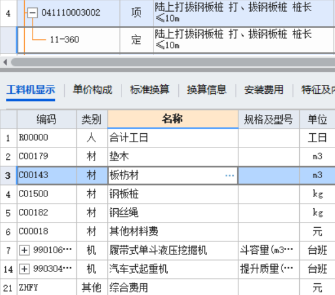This screenshot has height=295, width=335.
Task: Click the 类别 column header
Action: click(x=92, y=119)
